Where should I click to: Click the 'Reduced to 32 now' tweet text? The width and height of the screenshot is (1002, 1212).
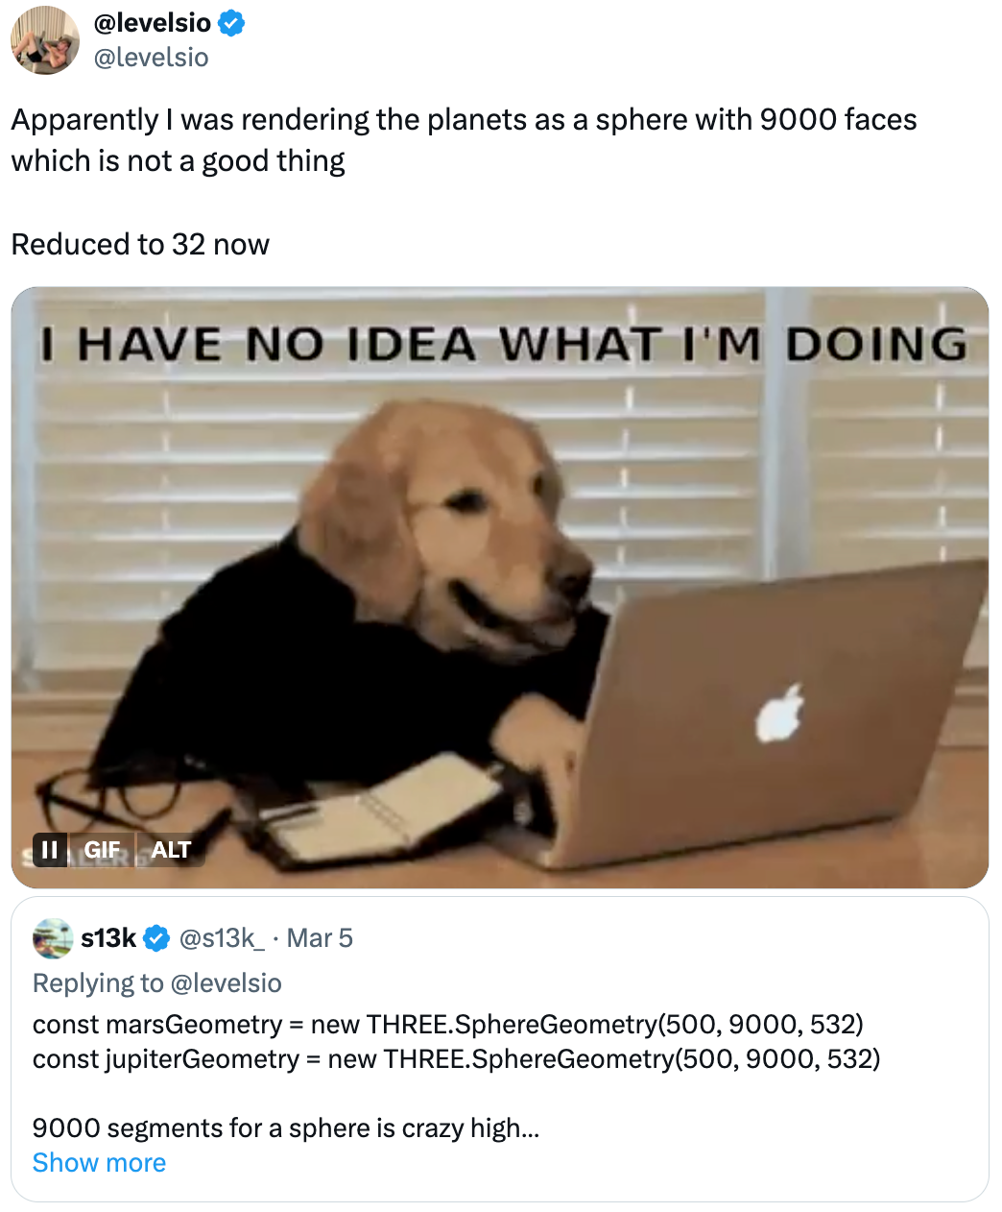140,245
